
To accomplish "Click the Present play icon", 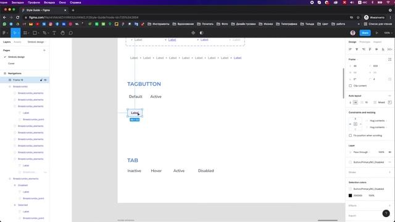I will pyautogui.click(x=377, y=33).
